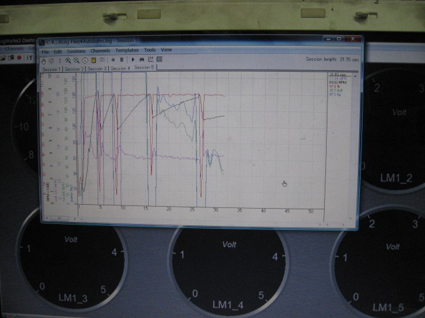Minimize the Autobahn.log window
The height and width of the screenshot is (318, 425).
coord(329,39)
